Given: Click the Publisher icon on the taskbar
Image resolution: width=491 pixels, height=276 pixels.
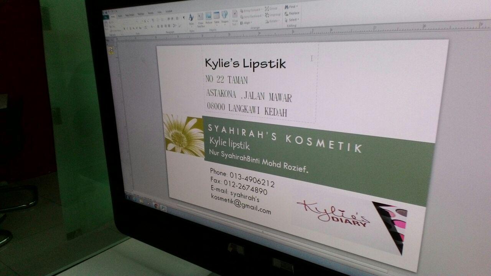Looking at the screenshot, I should point(164,208).
